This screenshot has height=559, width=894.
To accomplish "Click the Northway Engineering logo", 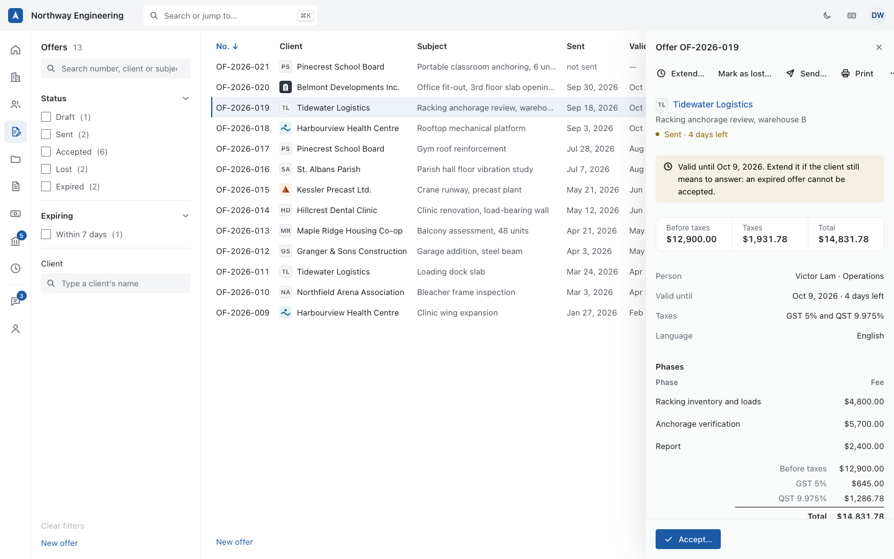I will pyautogui.click(x=16, y=16).
